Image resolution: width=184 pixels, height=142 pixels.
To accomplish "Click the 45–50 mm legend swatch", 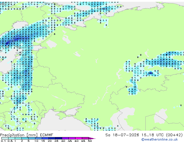I will (85, 138).
